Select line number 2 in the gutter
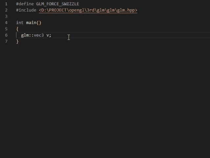210x158 pixels. (6, 10)
